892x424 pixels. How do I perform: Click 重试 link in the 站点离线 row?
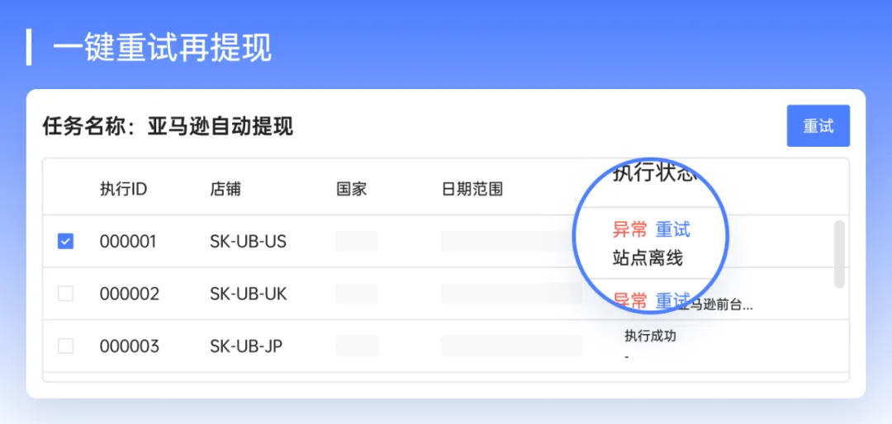tap(672, 229)
